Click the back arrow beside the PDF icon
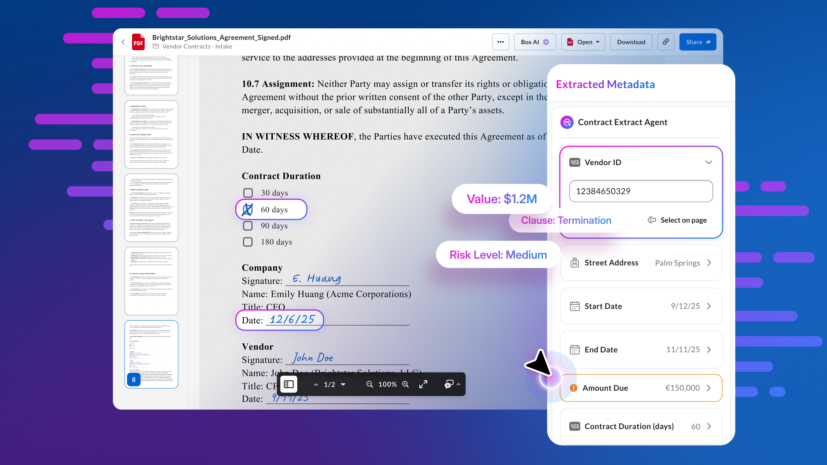This screenshot has height=465, width=827. click(x=123, y=42)
